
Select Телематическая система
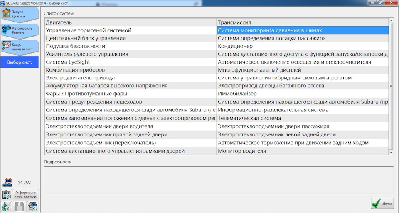pos(303,118)
